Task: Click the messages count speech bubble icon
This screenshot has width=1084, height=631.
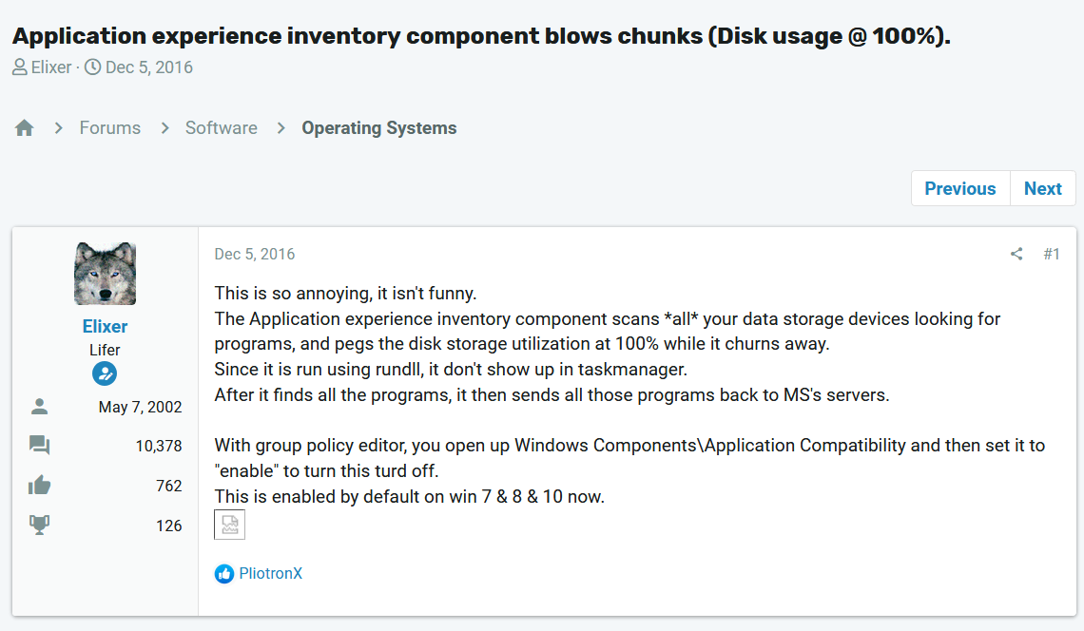Action: coord(39,446)
